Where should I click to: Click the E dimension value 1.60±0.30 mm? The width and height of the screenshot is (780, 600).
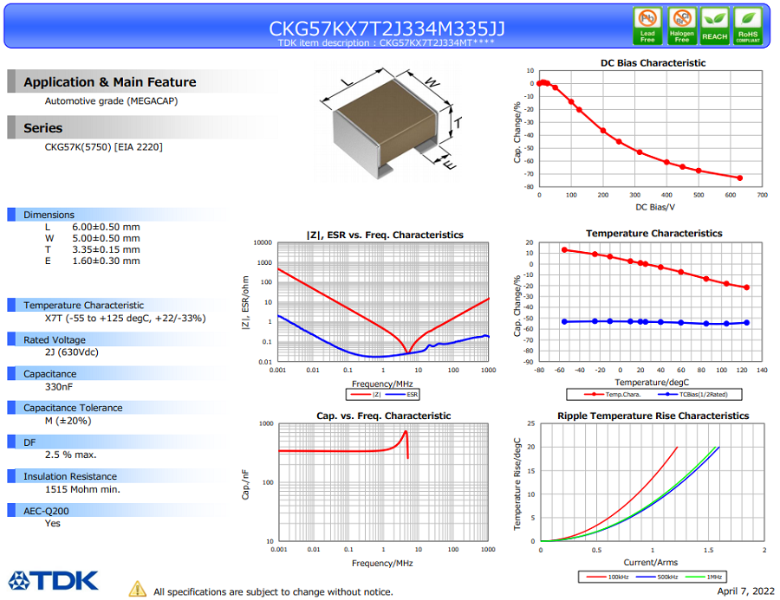106,261
